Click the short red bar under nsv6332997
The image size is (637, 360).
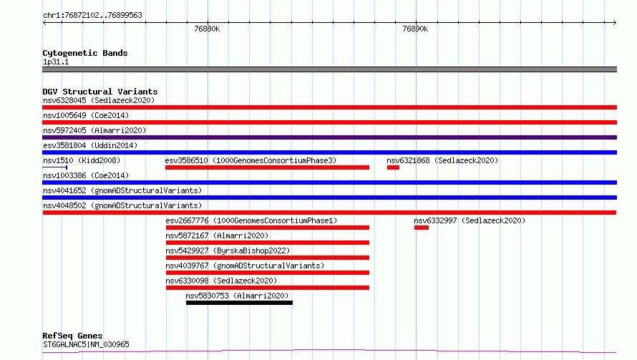tap(422, 228)
